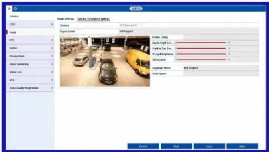Screen dimensions: 269x152
Task: Click the ABUS logo in title bar
Action: tap(136, 8)
